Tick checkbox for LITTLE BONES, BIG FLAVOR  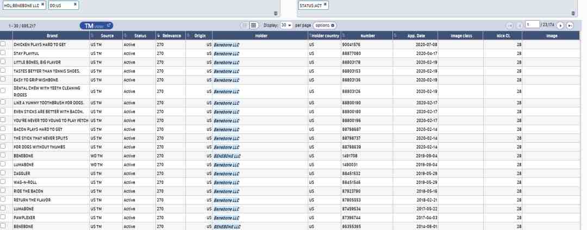tap(3, 62)
